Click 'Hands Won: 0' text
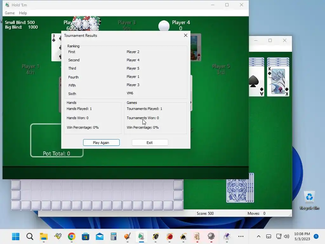325x244 pixels. [x=77, y=118]
